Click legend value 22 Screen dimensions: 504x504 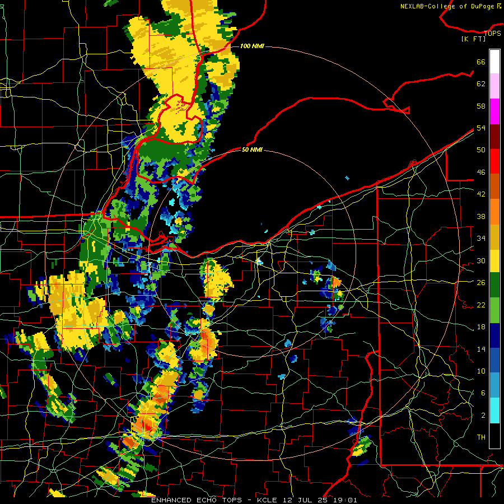click(x=481, y=305)
